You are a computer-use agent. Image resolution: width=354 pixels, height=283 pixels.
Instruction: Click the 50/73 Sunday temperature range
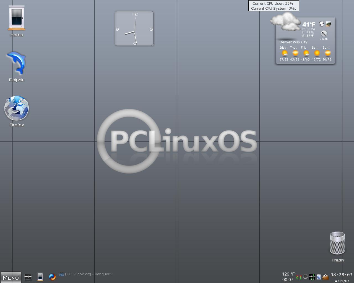coord(327,59)
